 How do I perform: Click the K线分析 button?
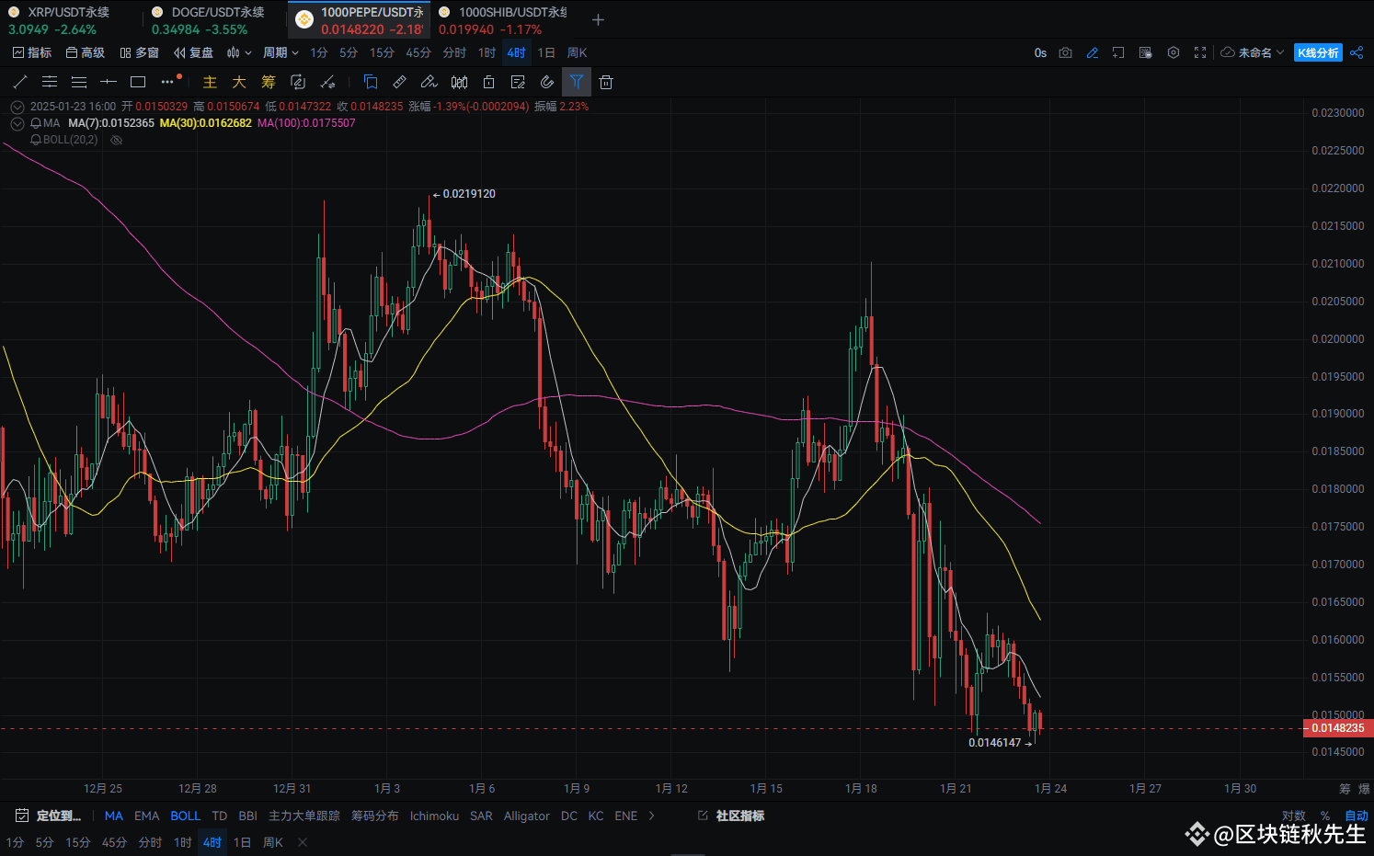1317,52
